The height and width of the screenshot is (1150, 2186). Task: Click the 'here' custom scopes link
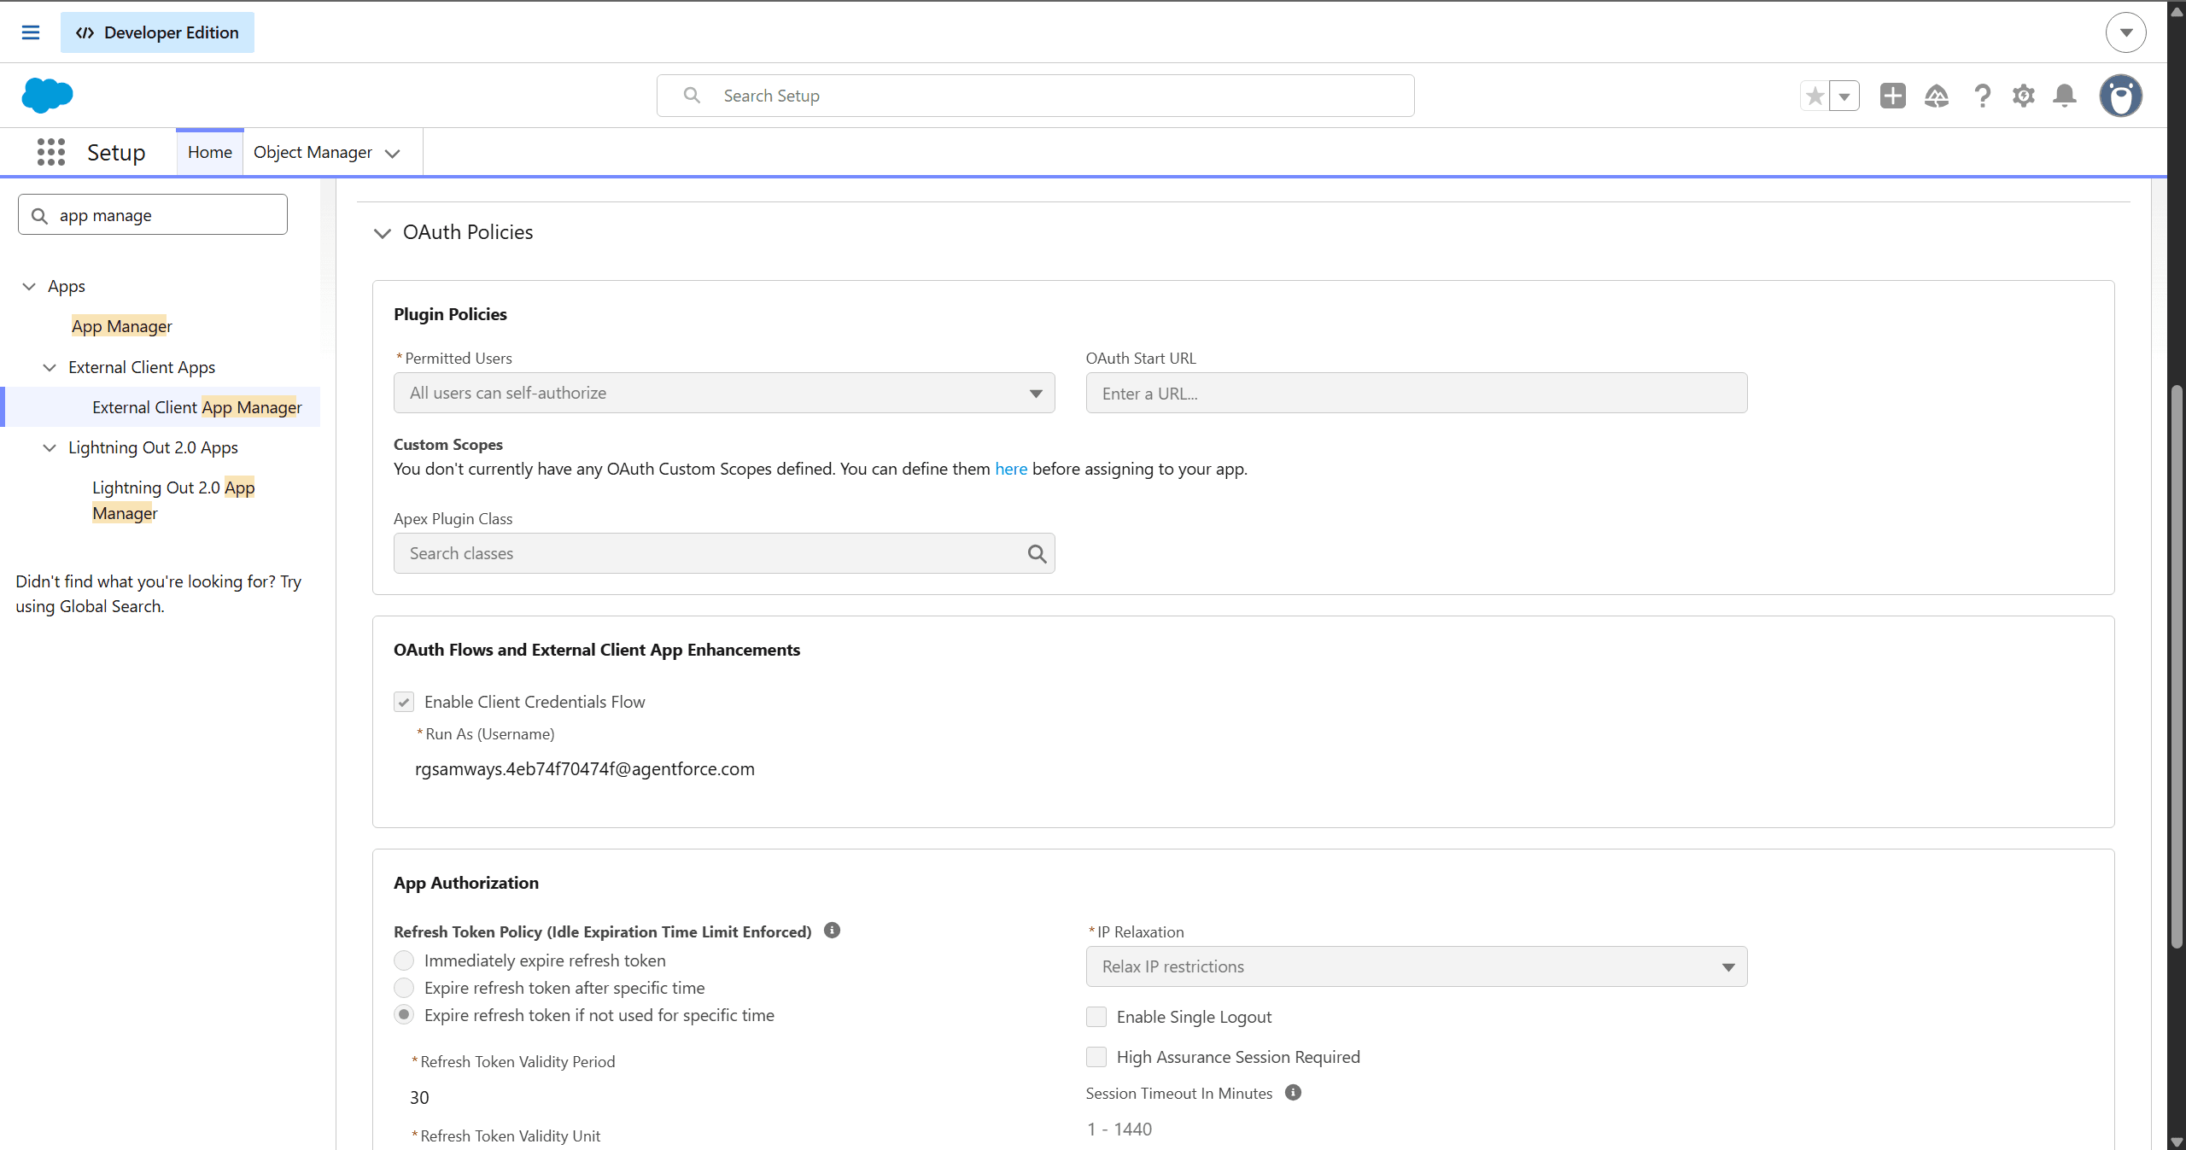tap(1011, 469)
